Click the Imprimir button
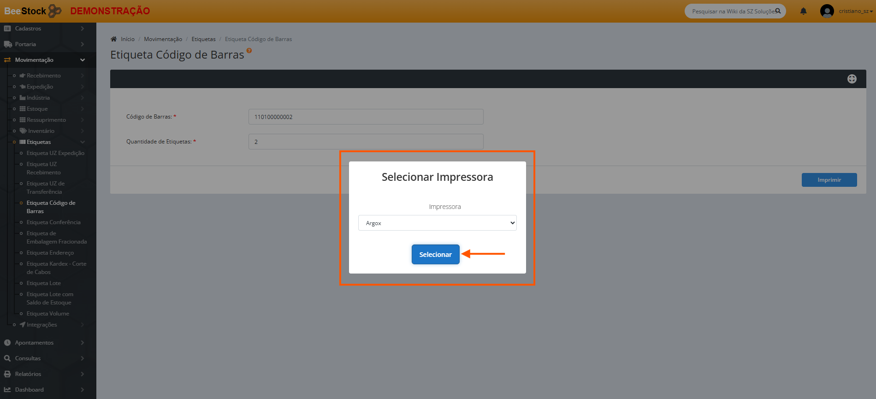The width and height of the screenshot is (876, 399). click(x=829, y=180)
